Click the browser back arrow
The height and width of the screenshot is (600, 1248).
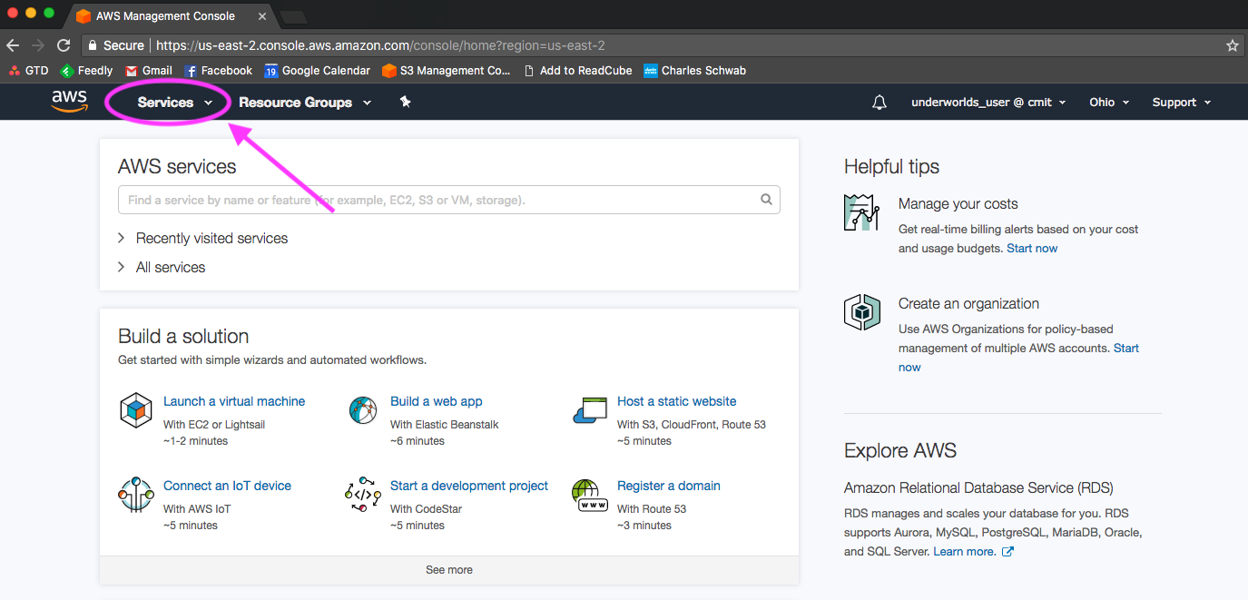(x=13, y=45)
